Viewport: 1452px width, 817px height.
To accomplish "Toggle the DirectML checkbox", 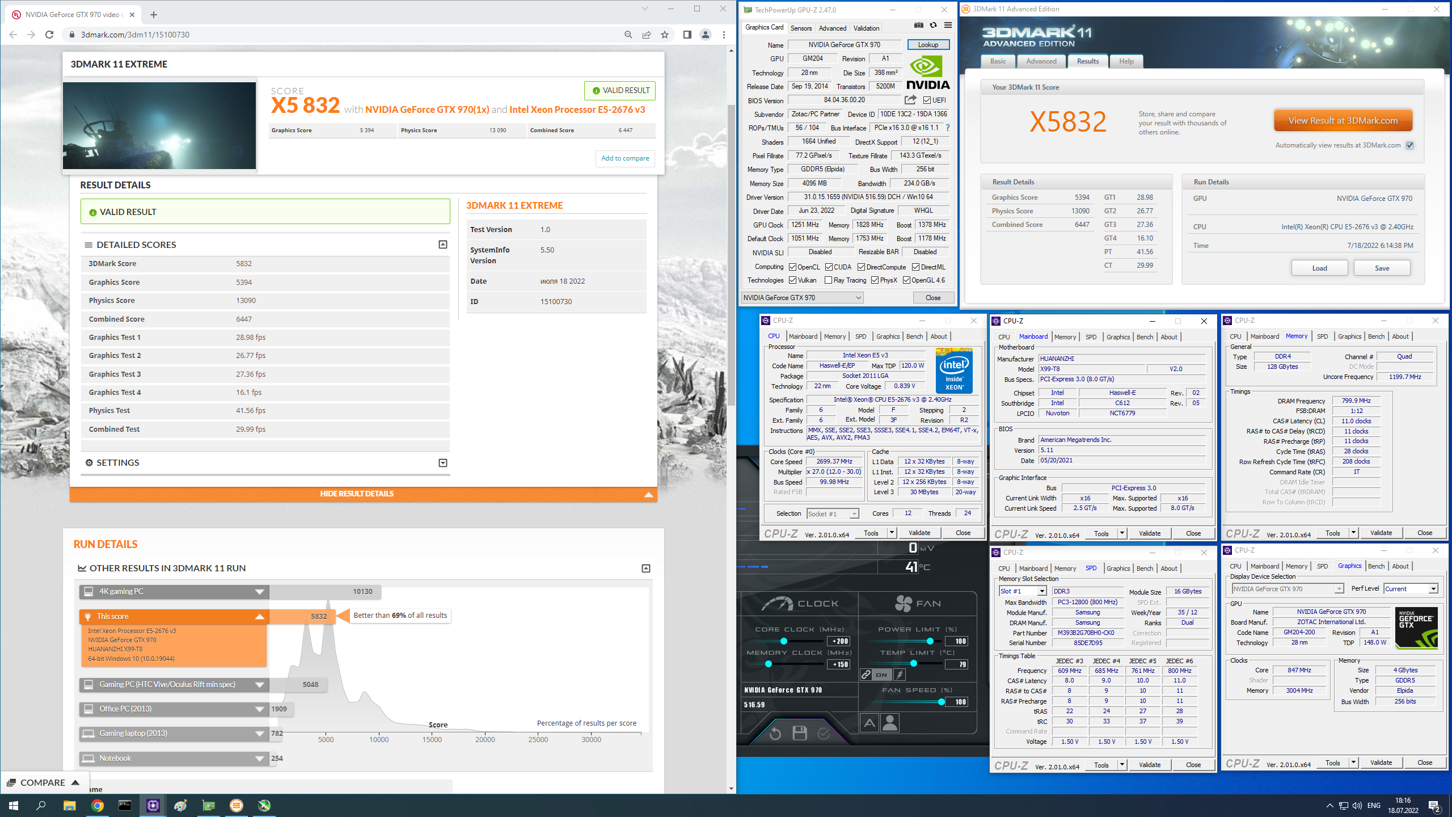I will [916, 267].
